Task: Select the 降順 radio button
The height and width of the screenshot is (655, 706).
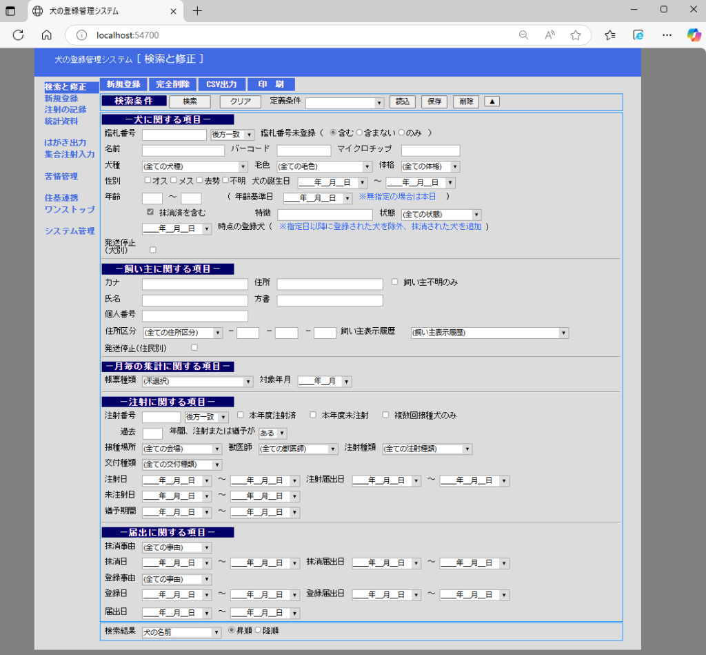Action: coord(259,630)
